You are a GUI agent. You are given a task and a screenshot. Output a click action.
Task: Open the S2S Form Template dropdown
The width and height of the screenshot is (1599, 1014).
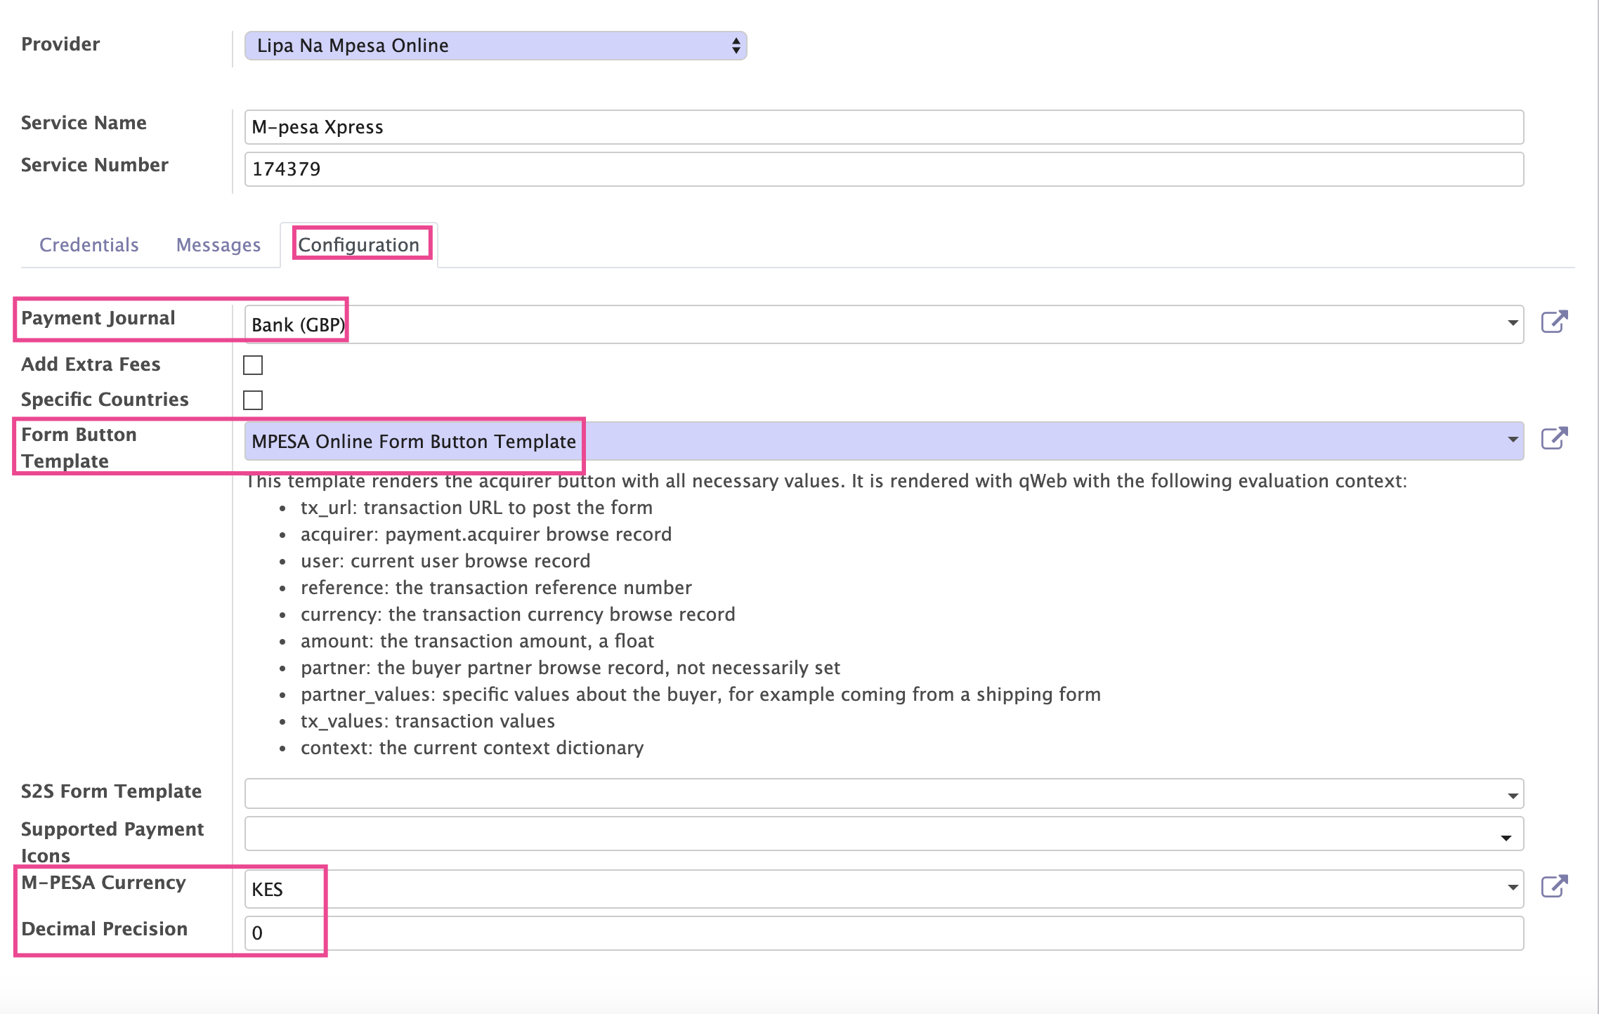[884, 794]
